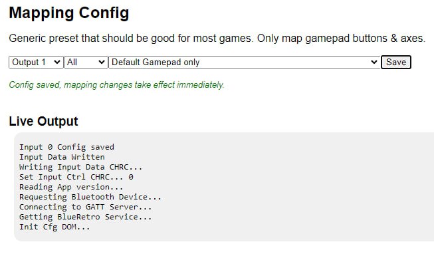Click the Live Output heading
Screen dimensions: 434x268
[43, 121]
